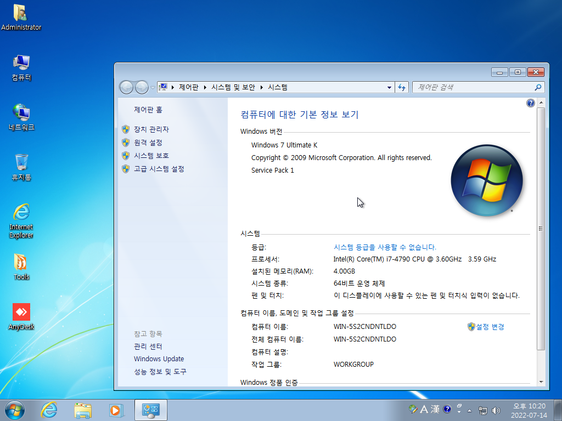Click the IME pad pen icon in the tray

coord(413,409)
